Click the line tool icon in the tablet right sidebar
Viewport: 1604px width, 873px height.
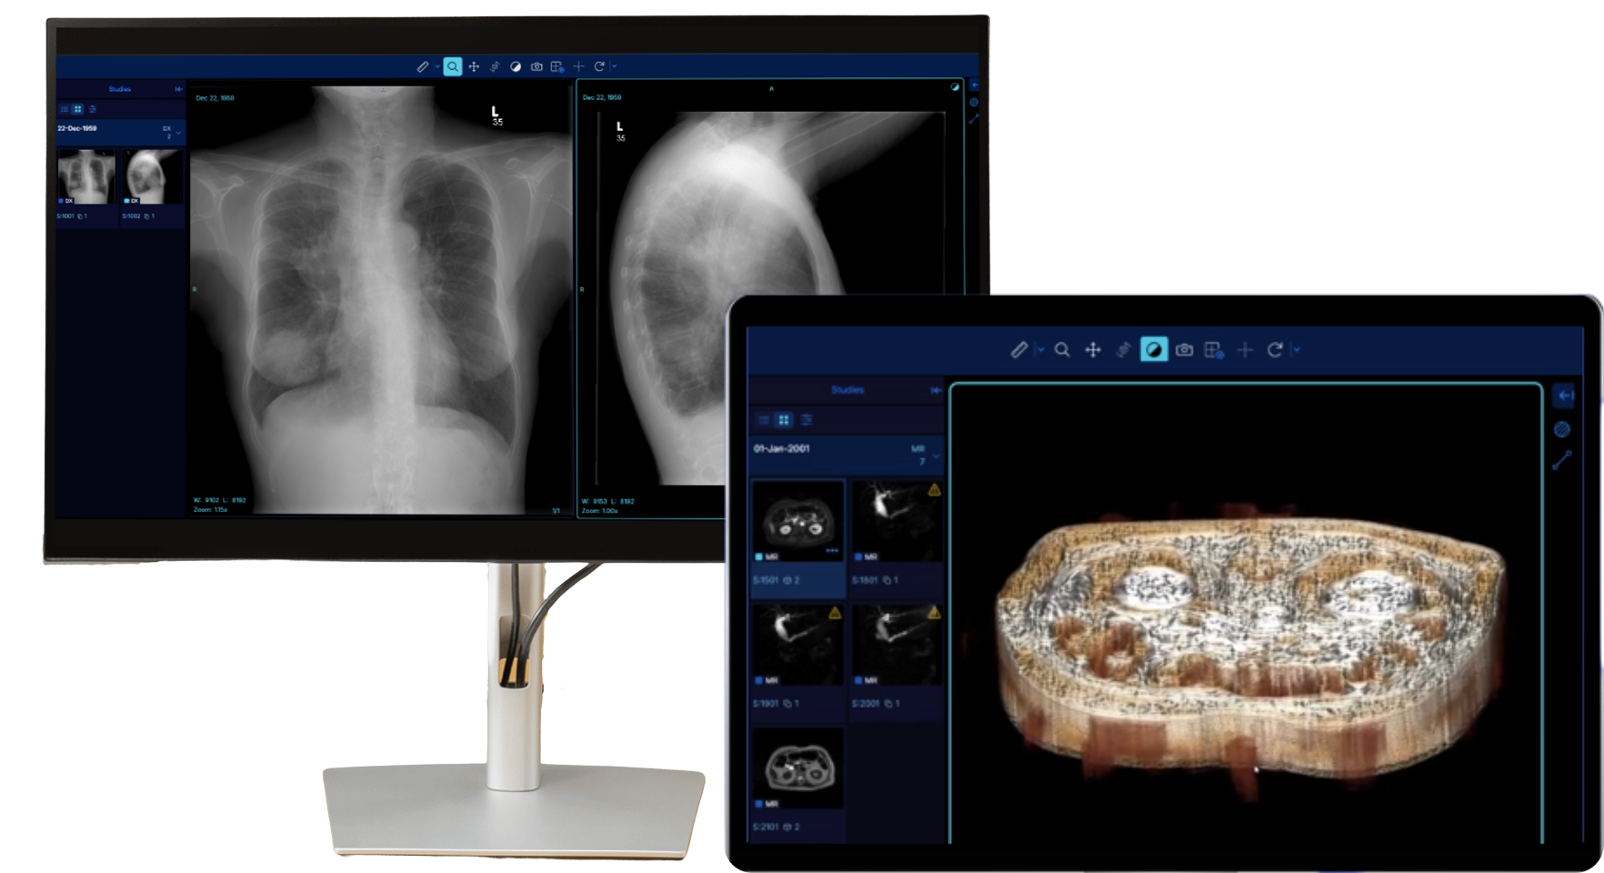pyautogui.click(x=1561, y=461)
